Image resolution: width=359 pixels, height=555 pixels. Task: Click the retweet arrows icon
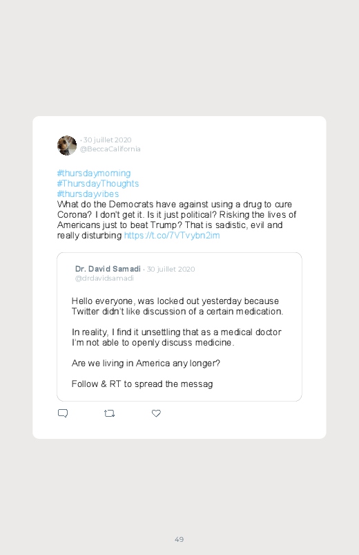point(109,413)
